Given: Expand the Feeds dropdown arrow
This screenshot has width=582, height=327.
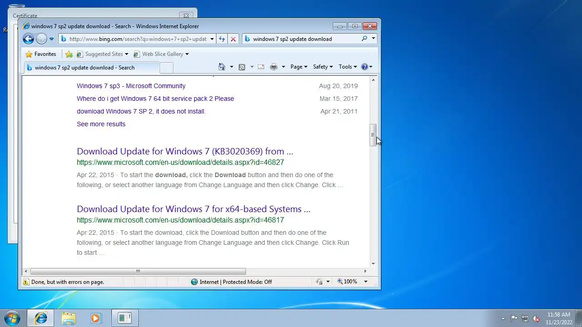Looking at the screenshot, I should point(252,67).
